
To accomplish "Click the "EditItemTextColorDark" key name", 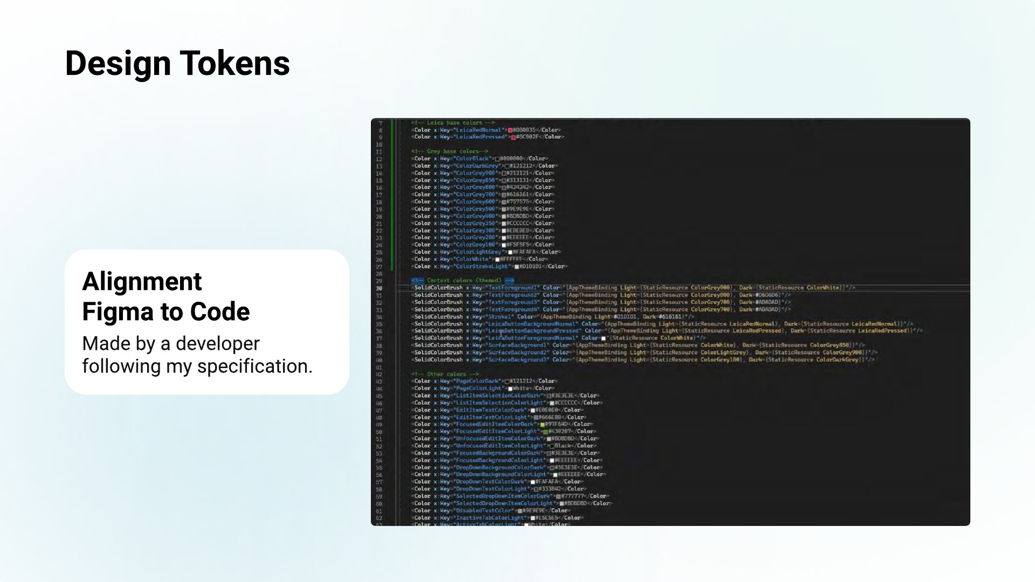I will pos(490,410).
